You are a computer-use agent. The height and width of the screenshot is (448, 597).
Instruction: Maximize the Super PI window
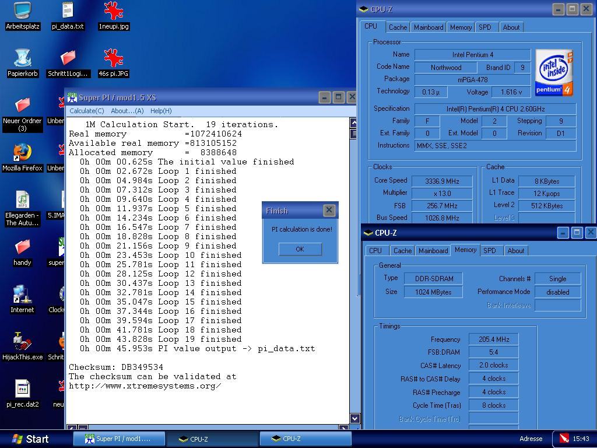point(338,97)
